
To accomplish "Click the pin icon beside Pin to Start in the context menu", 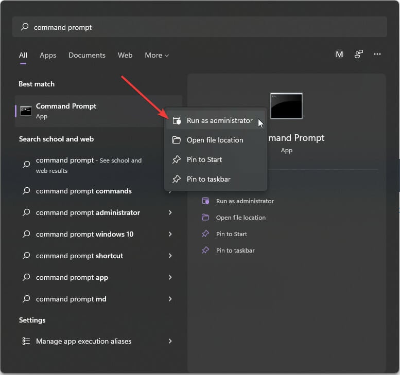I will [x=177, y=160].
